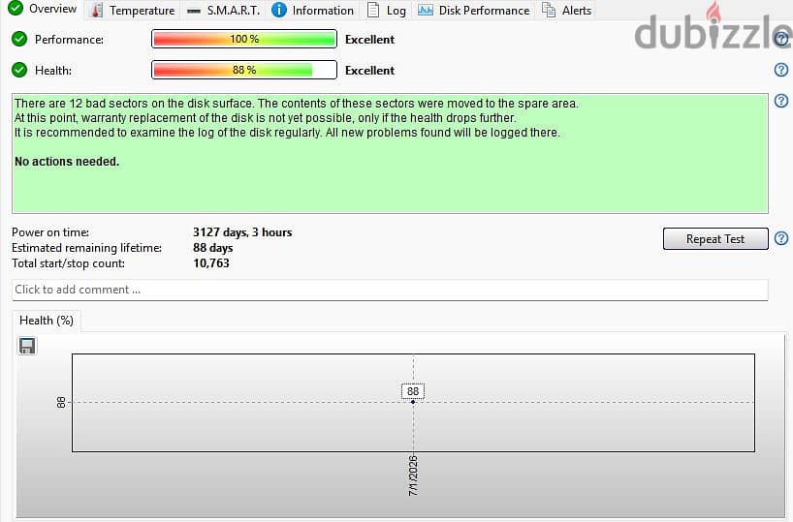Click the 88 data point on the graph

413,402
